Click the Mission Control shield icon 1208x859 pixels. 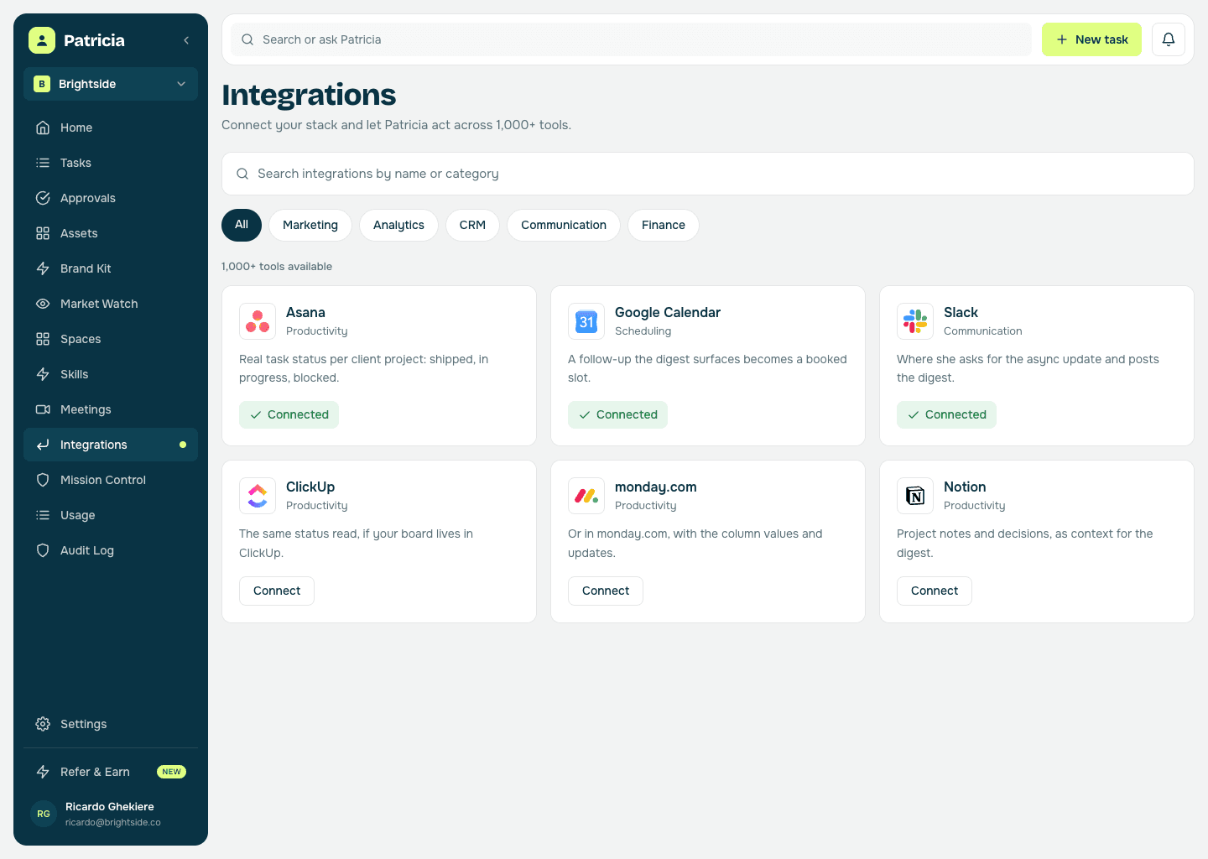pyautogui.click(x=43, y=480)
